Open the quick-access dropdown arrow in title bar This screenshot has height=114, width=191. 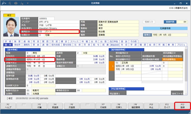pyautogui.click(x=28, y=3)
